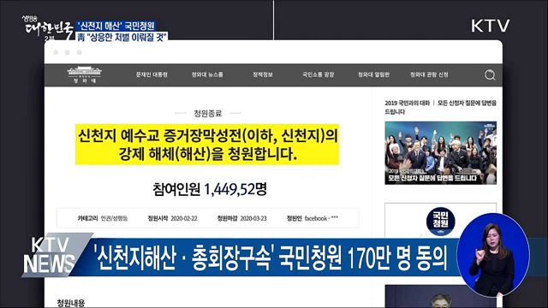Open the 청와대 뉴스룸 menu
The height and width of the screenshot is (308, 548).
207,74
